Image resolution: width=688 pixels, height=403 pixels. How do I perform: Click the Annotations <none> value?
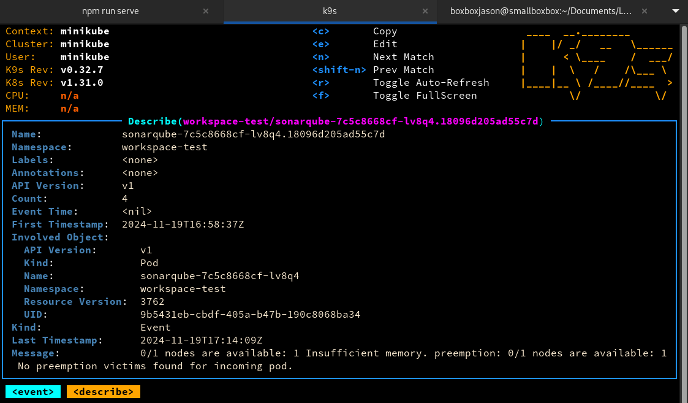[140, 173]
